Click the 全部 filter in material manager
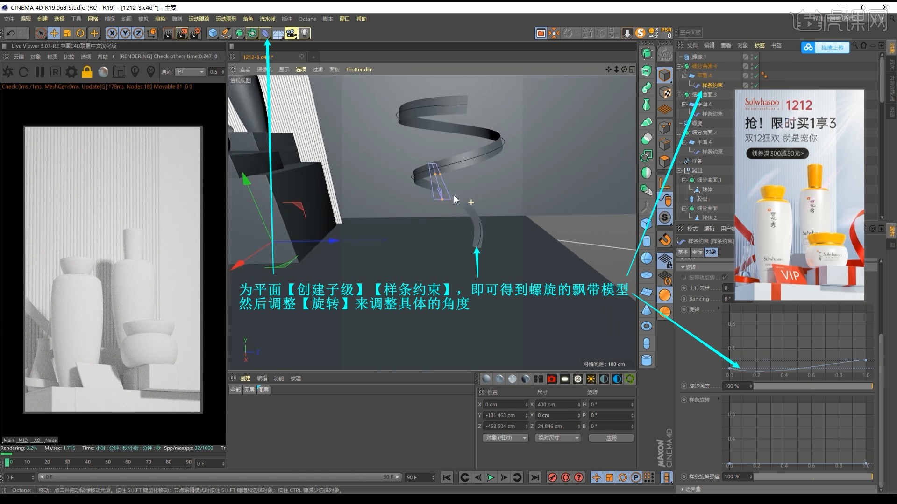897x504 pixels. [235, 390]
